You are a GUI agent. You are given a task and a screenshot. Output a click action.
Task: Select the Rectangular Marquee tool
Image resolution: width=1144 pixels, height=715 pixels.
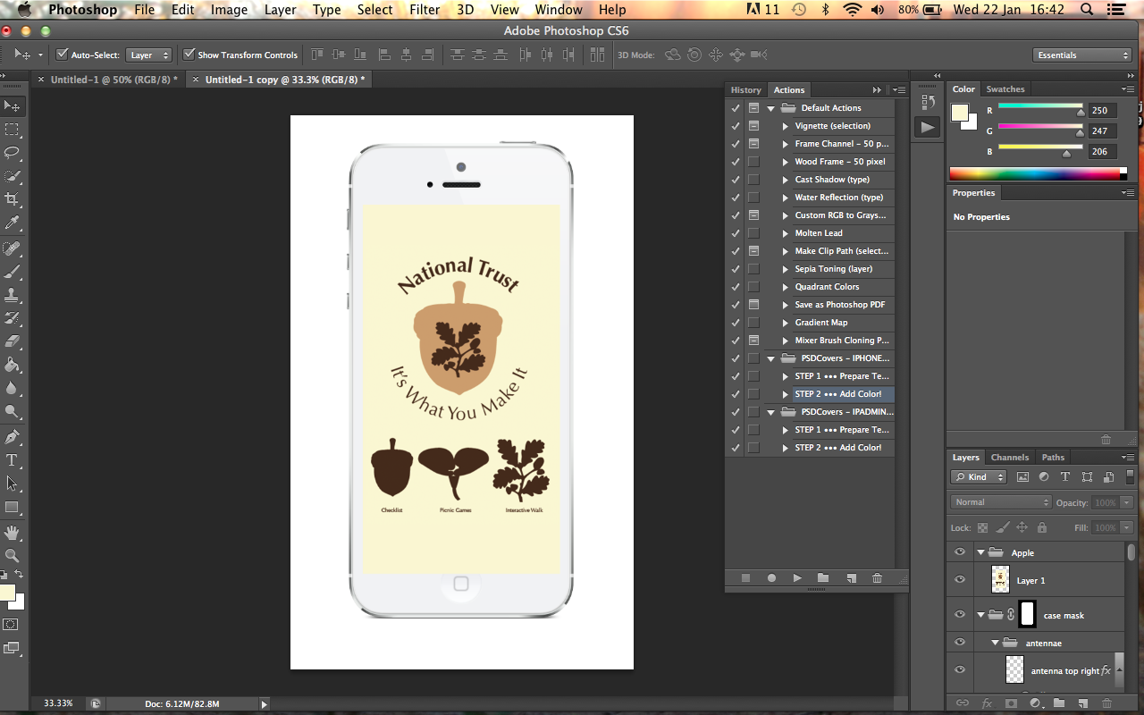tap(13, 130)
